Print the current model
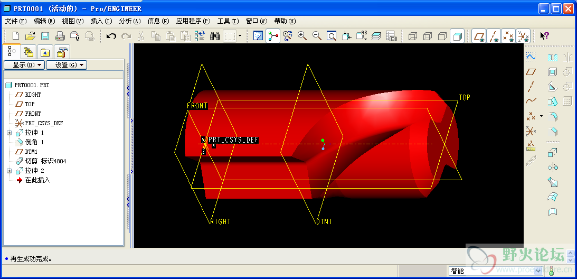The height and width of the screenshot is (279, 577). 60,36
